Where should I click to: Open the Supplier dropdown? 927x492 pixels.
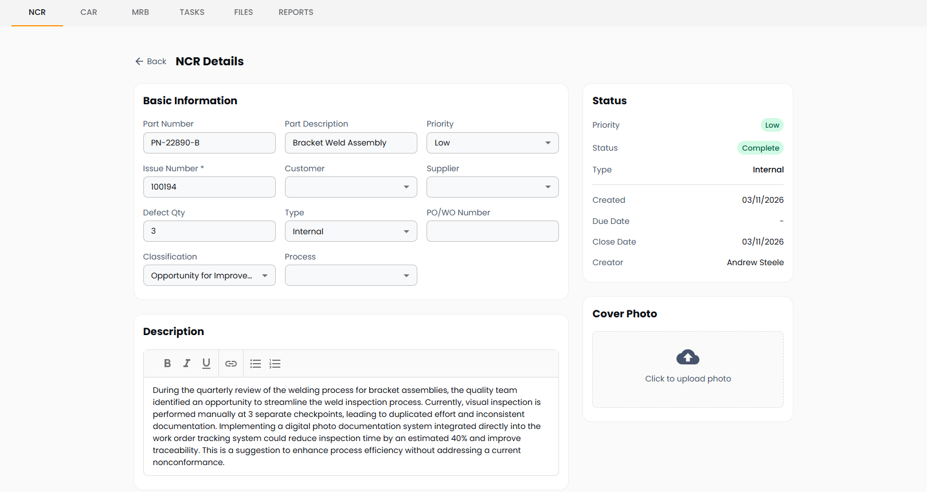tap(492, 187)
